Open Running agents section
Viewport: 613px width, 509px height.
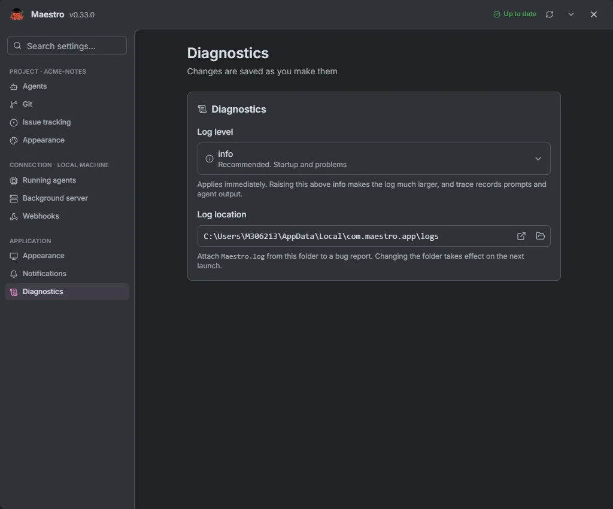(x=67, y=180)
